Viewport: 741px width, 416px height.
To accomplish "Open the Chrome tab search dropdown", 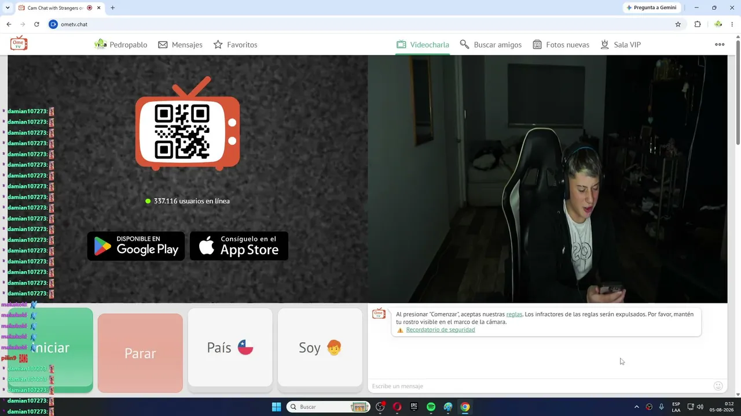I will point(8,8).
